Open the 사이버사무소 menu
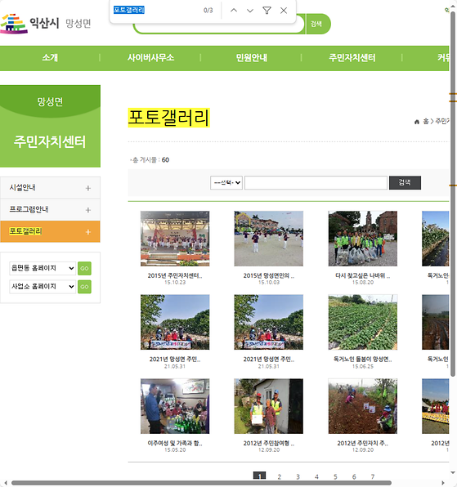 (150, 58)
